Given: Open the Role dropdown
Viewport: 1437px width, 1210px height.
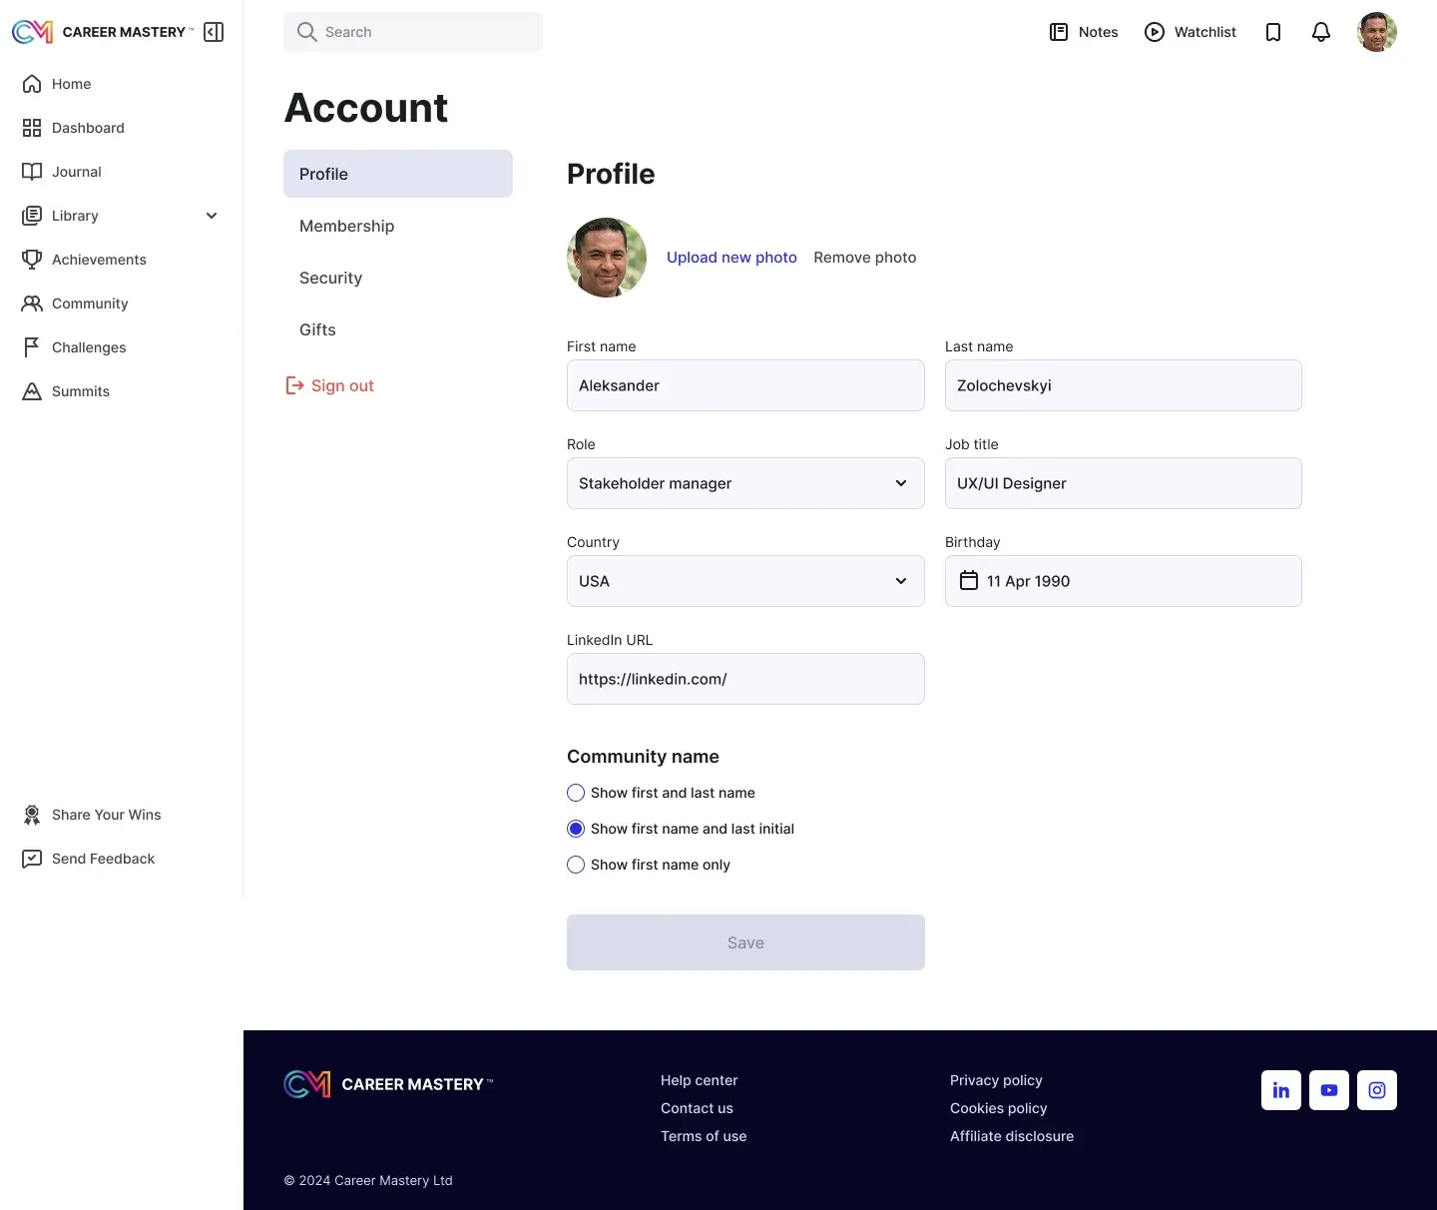Looking at the screenshot, I should (745, 483).
